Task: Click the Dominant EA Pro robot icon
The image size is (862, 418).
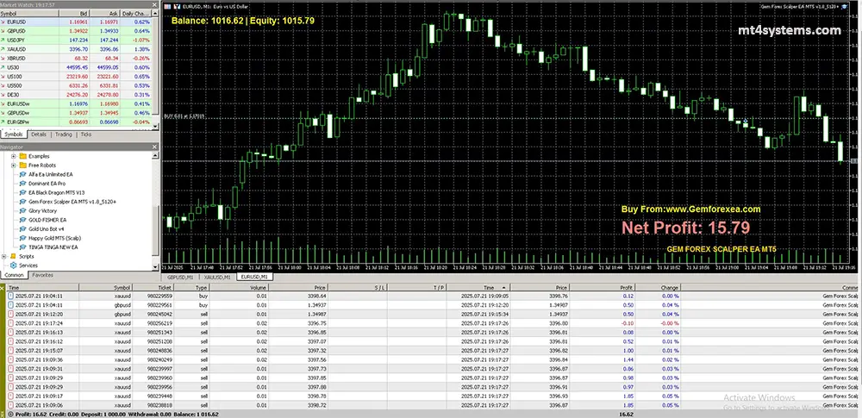Action: [22, 184]
